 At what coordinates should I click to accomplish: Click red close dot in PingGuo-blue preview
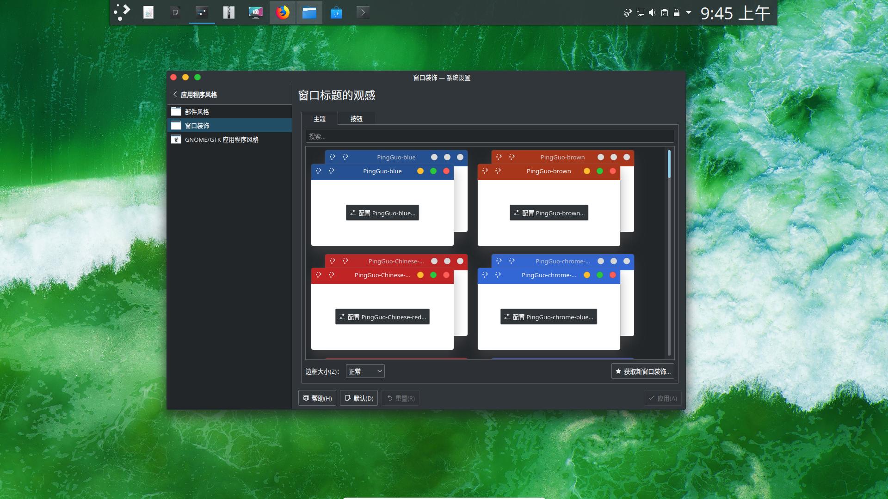click(x=446, y=171)
